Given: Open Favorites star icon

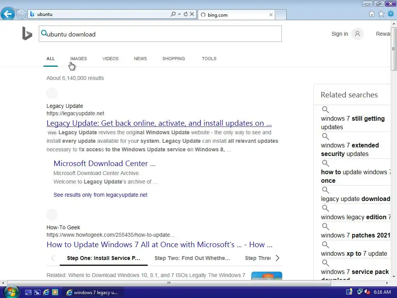Looking at the screenshot, I should pyautogui.click(x=381, y=14).
